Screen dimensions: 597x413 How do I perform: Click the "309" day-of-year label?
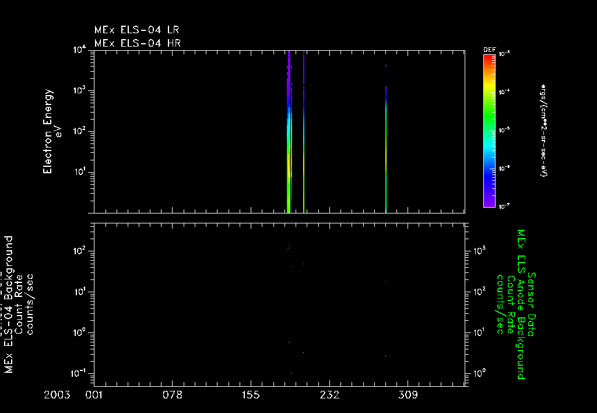point(408,395)
